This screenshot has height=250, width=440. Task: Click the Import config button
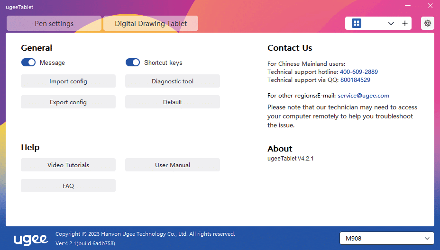point(68,81)
